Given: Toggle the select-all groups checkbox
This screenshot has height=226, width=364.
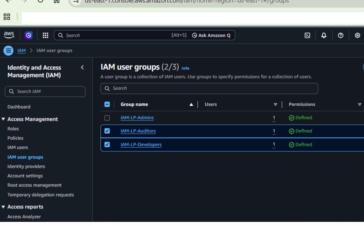Looking at the screenshot, I should pos(107,104).
